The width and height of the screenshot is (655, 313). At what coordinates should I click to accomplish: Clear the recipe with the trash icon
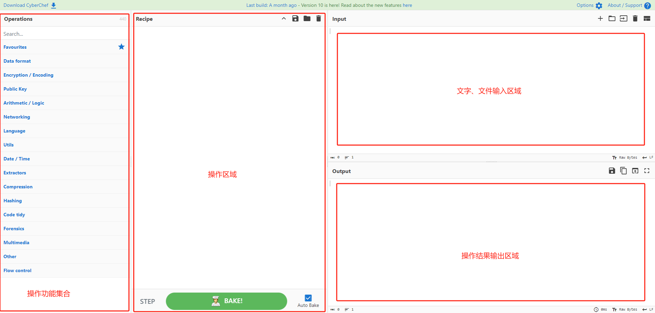(319, 19)
